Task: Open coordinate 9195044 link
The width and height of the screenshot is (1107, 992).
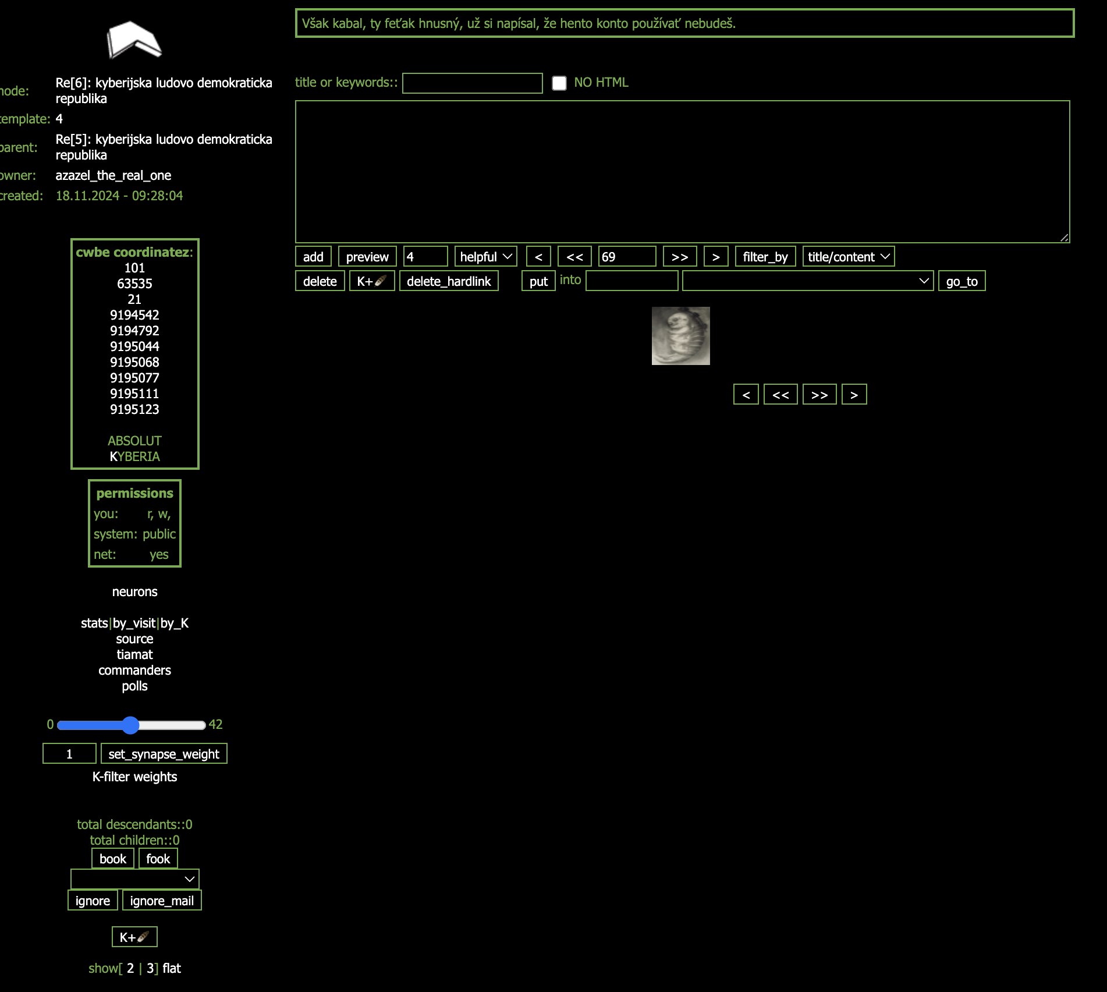Action: (134, 346)
